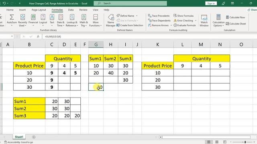Open Logical functions library
Viewport: 257px width, 144px height.
coord(43,20)
